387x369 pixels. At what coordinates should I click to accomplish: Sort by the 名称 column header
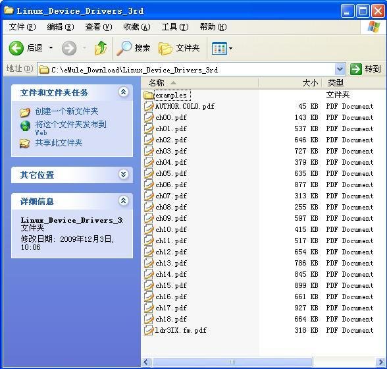pyautogui.click(x=200, y=83)
